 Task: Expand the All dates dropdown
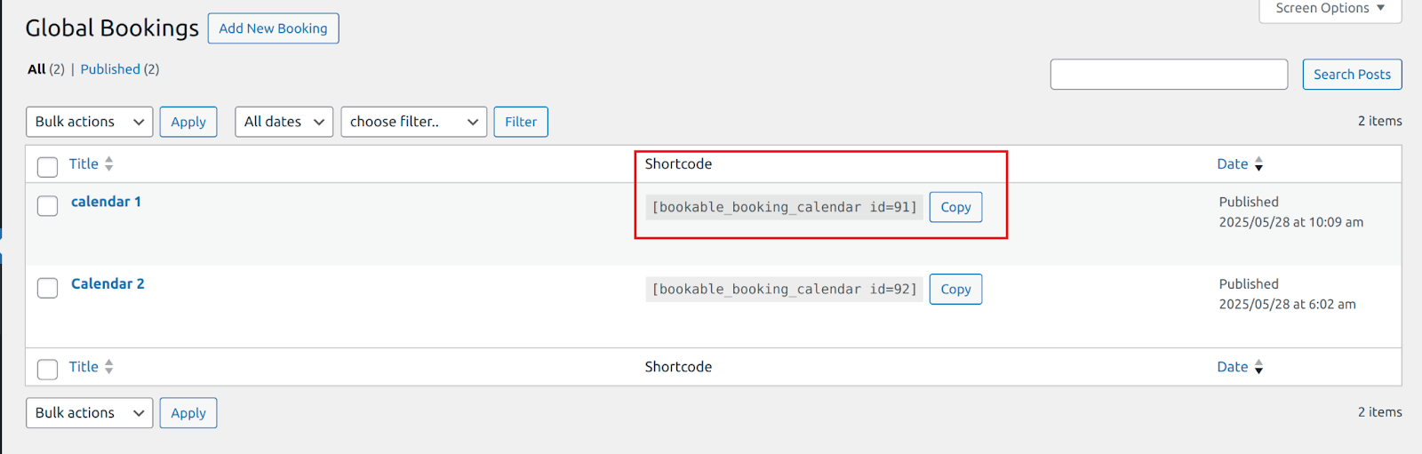[284, 122]
